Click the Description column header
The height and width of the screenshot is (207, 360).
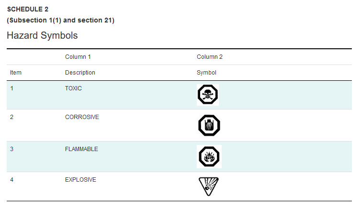[80, 73]
